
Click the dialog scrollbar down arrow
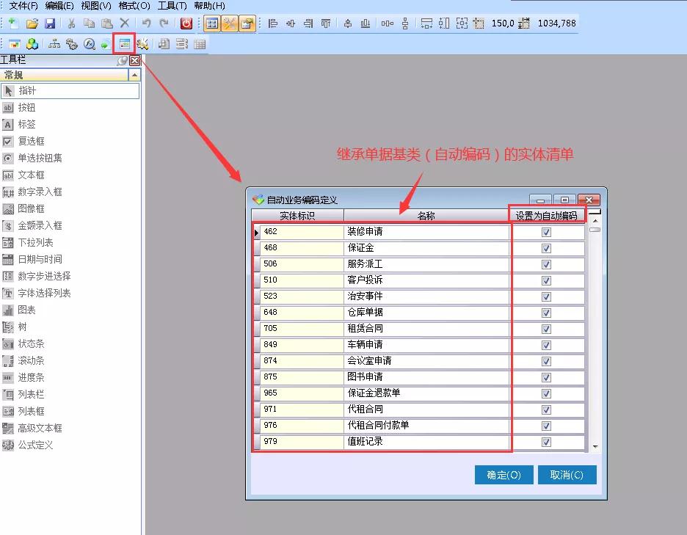tap(595, 446)
